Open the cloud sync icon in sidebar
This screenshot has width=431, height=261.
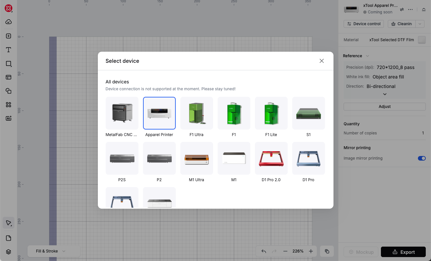tap(9, 22)
